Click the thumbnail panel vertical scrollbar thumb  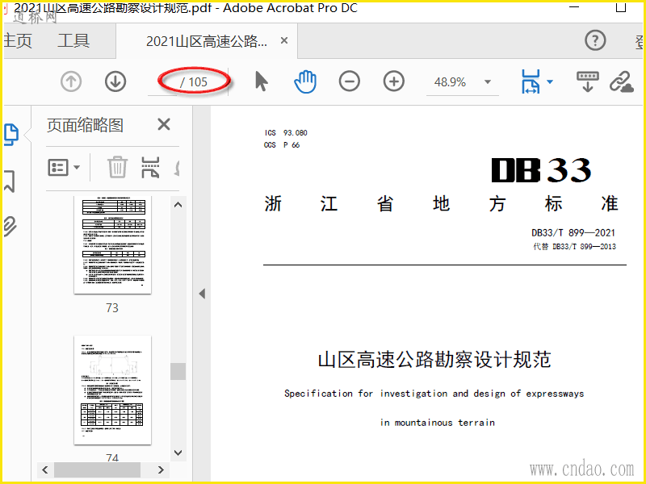tap(178, 371)
